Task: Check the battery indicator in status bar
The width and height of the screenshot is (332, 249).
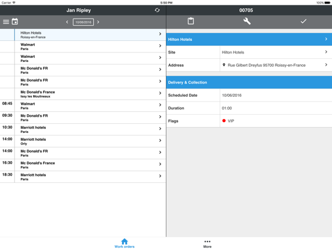Action: 327,3
